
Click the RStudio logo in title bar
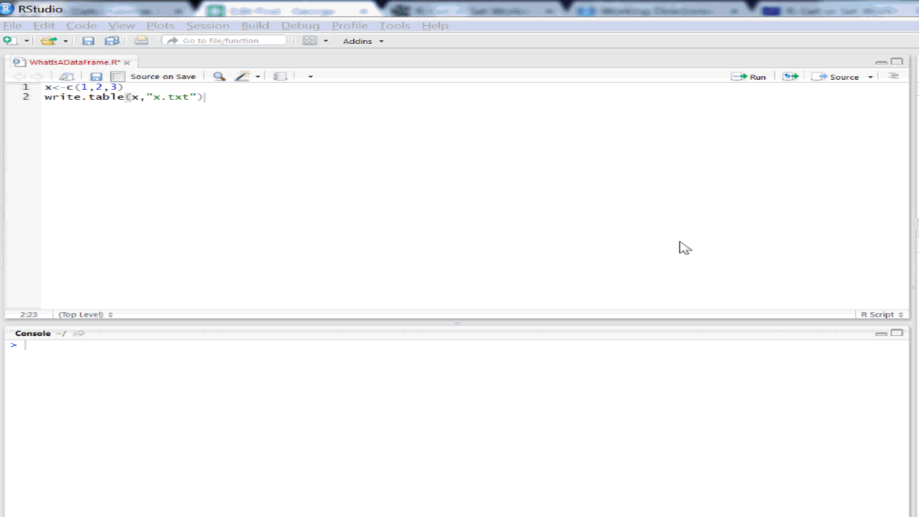coord(8,9)
